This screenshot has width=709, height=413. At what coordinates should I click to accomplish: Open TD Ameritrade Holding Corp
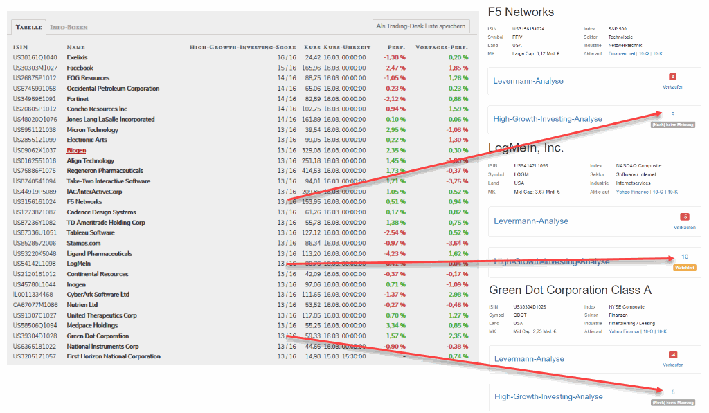(106, 223)
